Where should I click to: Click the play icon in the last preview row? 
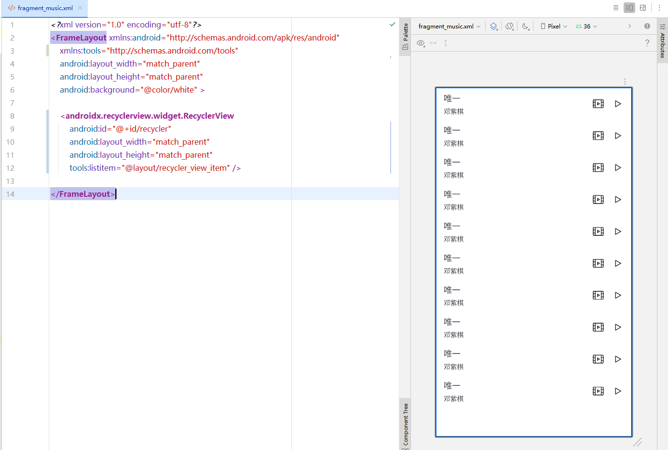pos(618,391)
